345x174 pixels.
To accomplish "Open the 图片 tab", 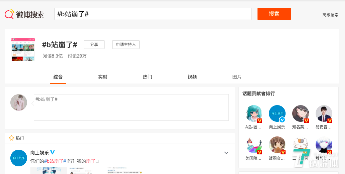I will pos(237,77).
